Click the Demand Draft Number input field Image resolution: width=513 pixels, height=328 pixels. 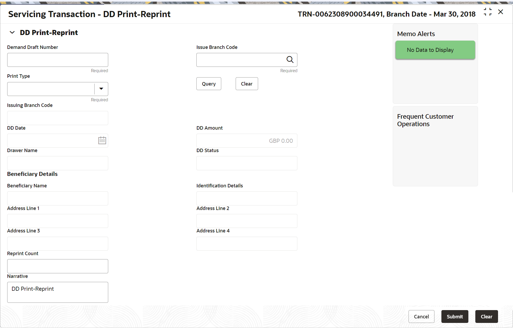(x=58, y=59)
